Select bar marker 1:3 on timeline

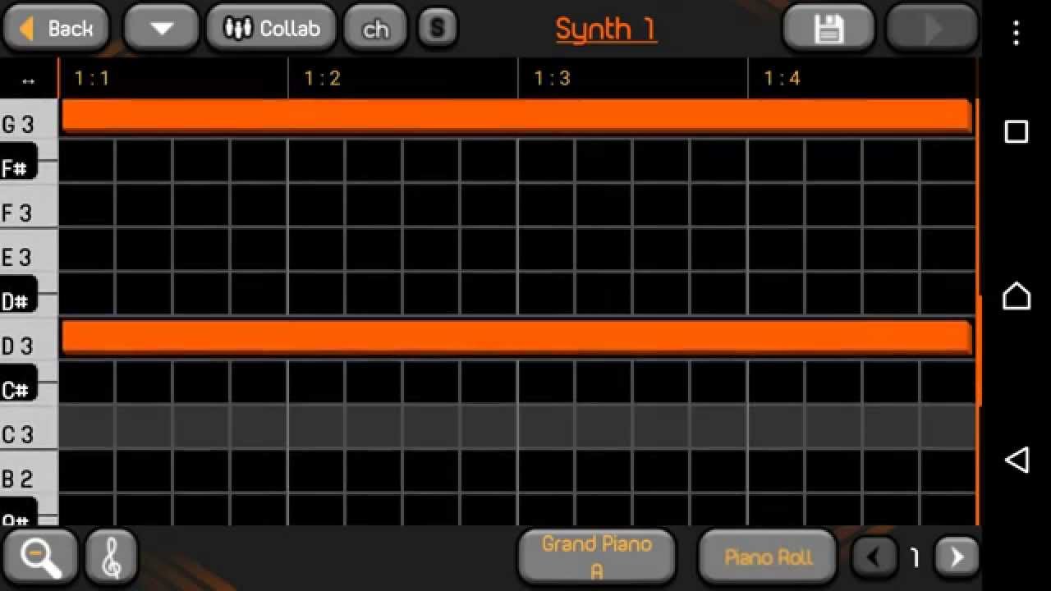coord(552,79)
